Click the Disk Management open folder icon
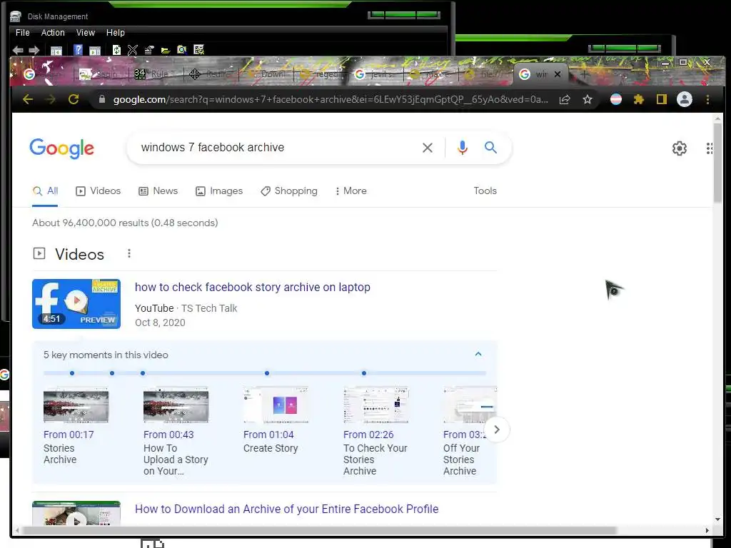Viewport: 731px width, 548px height. point(166,51)
